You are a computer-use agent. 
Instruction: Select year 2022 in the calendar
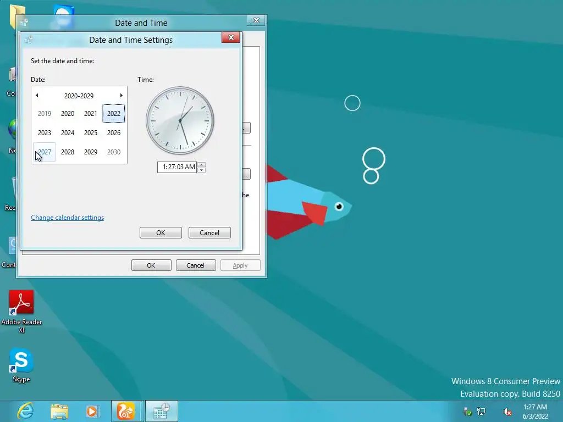114,113
